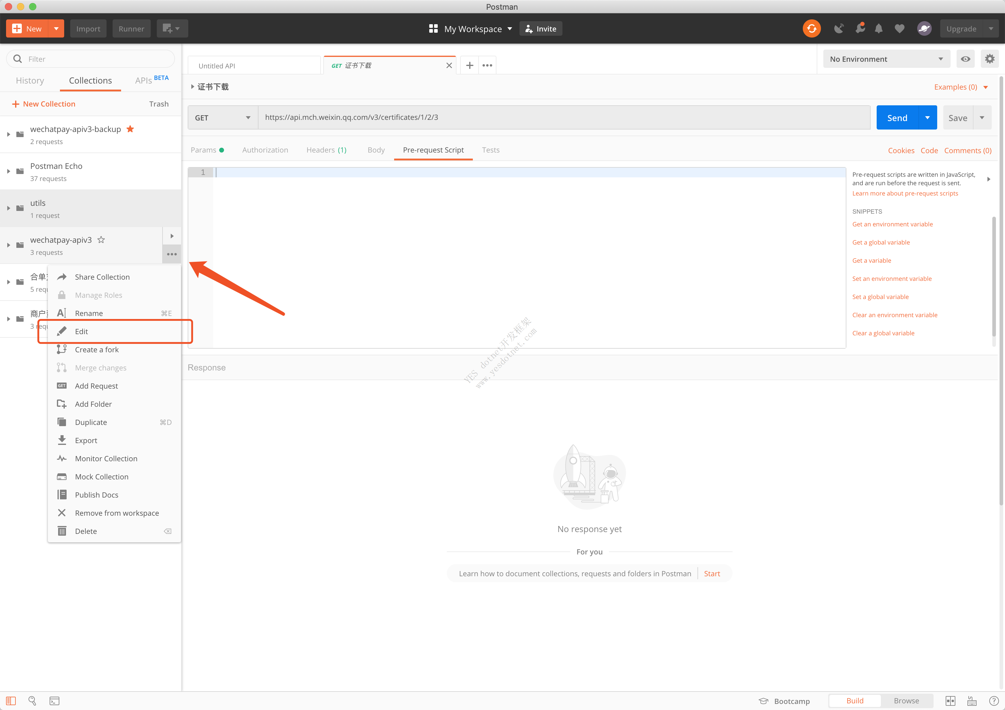The width and height of the screenshot is (1005, 710).
Task: Click the sync status icon in header
Action: [812, 28]
